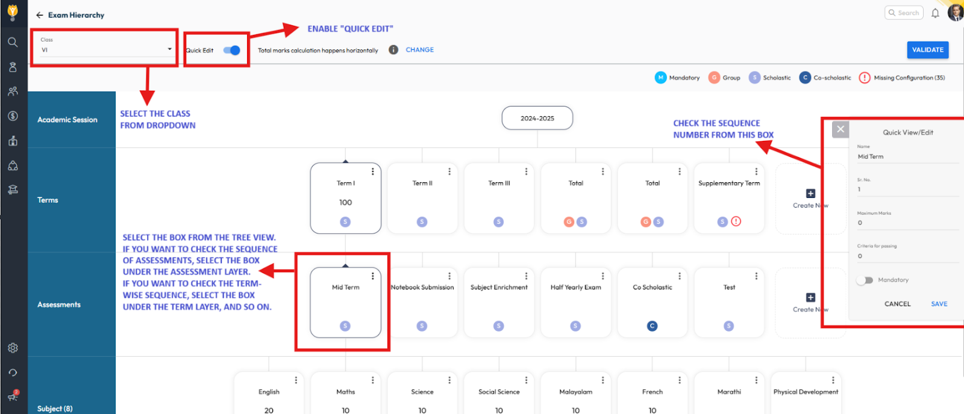Viewport: 964px width, 414px height.
Task: Open the Class dropdown
Action: click(106, 50)
